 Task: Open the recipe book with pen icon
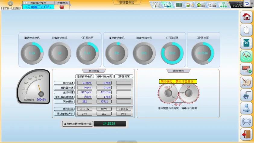(246, 82)
